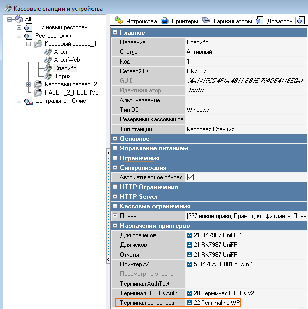Screen dimensions: 308x309
Task: Click the Название field value Спасибо
Action: pyautogui.click(x=244, y=42)
